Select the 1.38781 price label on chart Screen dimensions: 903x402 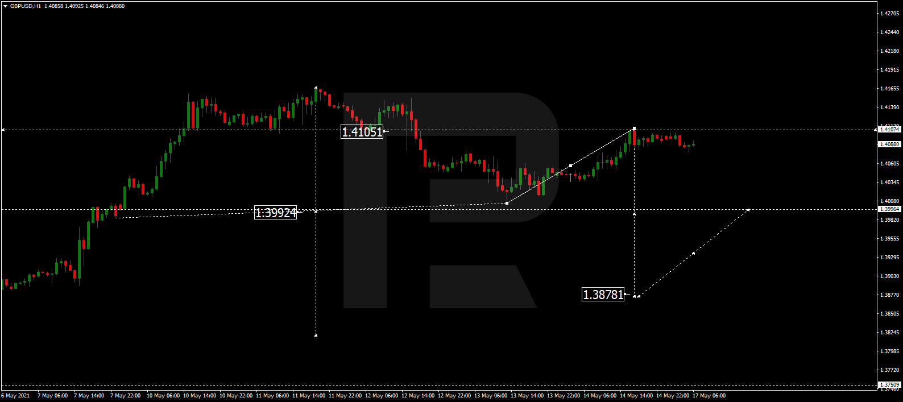pyautogui.click(x=603, y=295)
